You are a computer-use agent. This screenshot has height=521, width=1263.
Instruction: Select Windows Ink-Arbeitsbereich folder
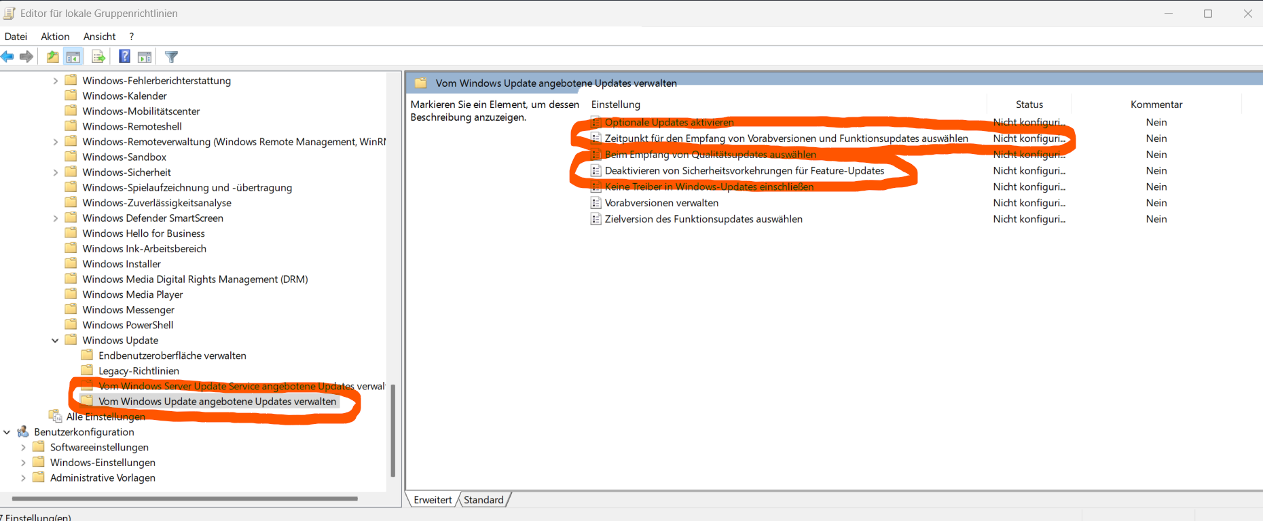(144, 248)
